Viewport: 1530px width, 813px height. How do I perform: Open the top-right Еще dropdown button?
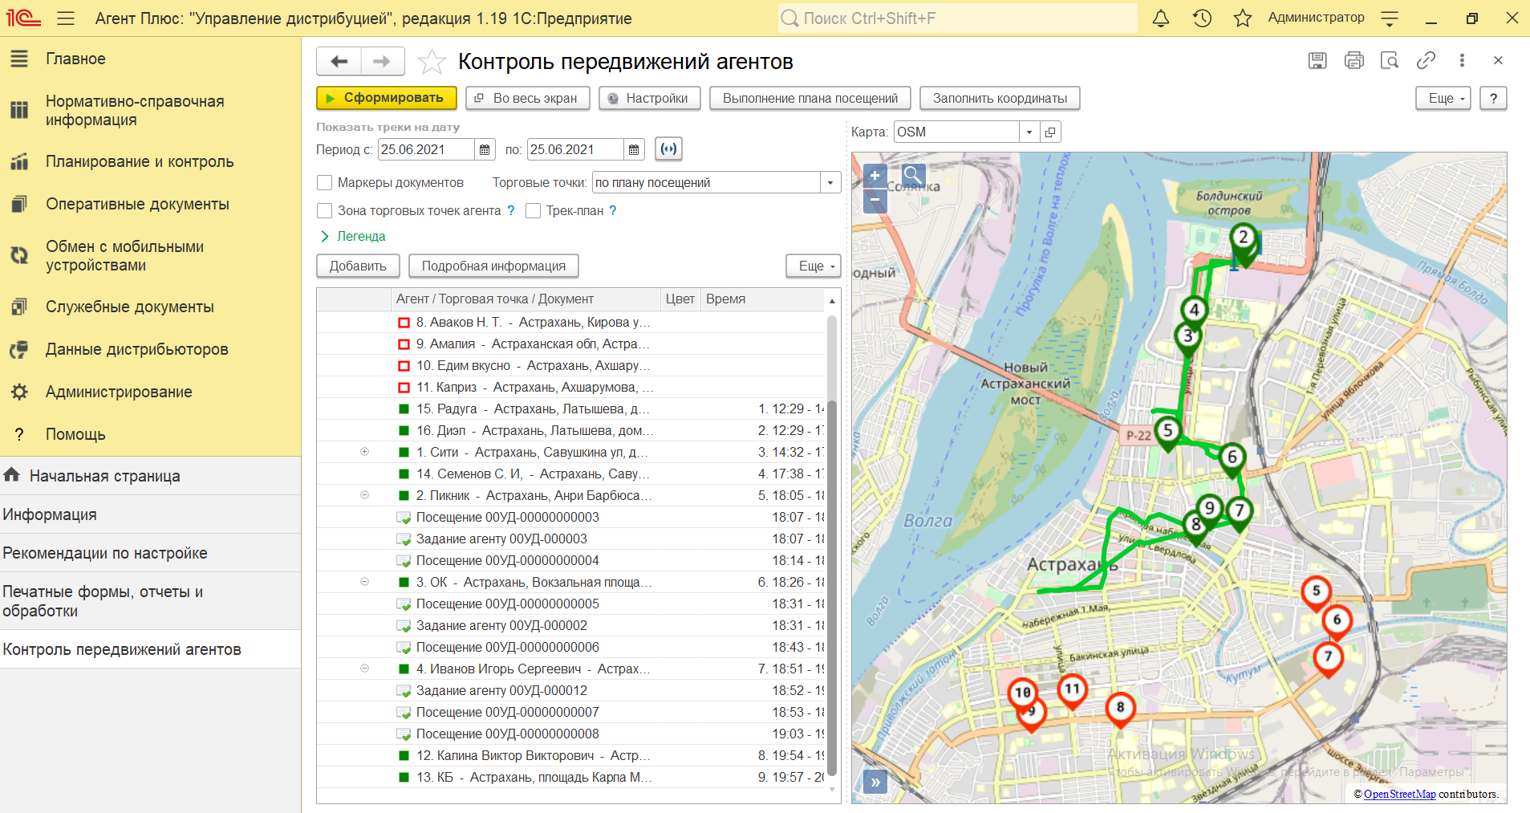(x=1443, y=98)
